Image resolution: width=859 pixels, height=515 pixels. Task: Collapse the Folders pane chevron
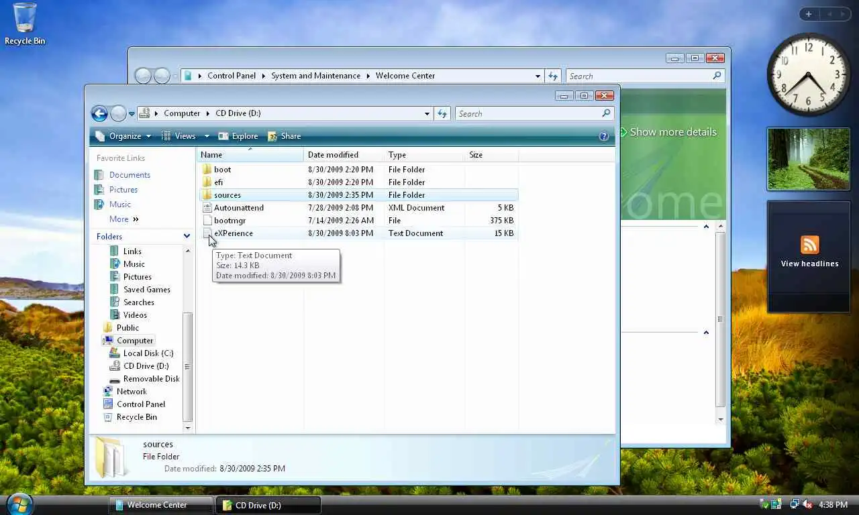pos(187,236)
